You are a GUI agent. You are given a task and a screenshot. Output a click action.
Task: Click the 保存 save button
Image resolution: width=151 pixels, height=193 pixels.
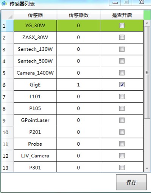131,182
